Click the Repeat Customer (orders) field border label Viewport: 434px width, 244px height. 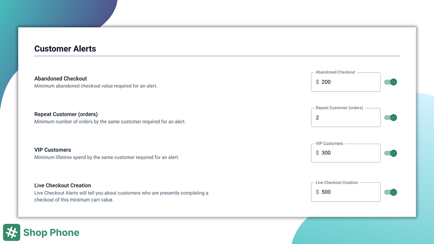point(340,108)
